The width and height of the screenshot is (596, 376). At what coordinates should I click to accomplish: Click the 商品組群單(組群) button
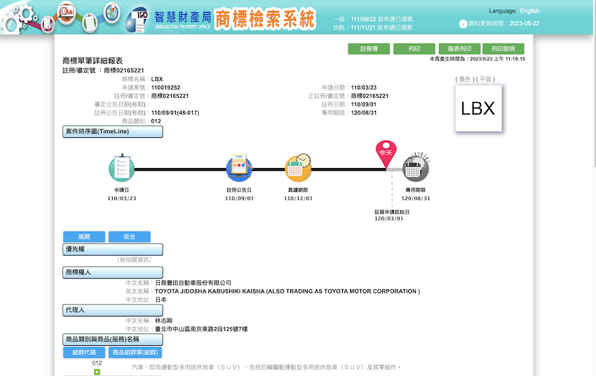tap(135, 352)
